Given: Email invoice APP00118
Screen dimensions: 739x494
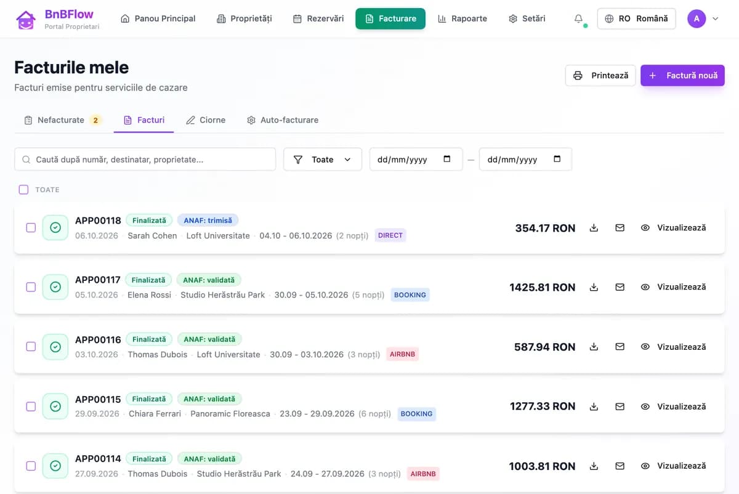Looking at the screenshot, I should [620, 228].
